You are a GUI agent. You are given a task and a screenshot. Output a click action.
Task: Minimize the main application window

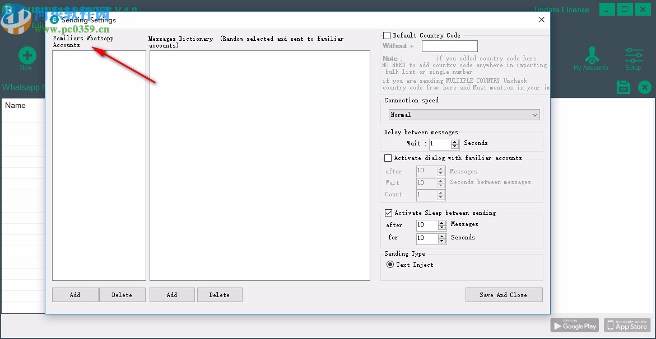[607, 10]
